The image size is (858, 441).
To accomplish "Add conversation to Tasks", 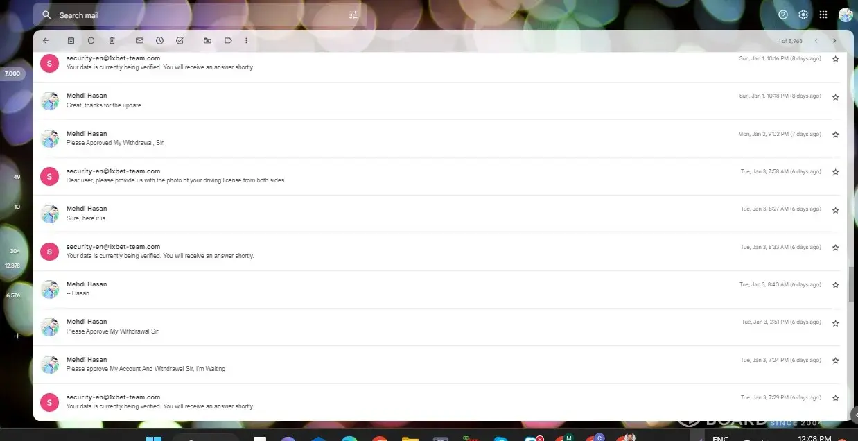I will click(x=180, y=41).
